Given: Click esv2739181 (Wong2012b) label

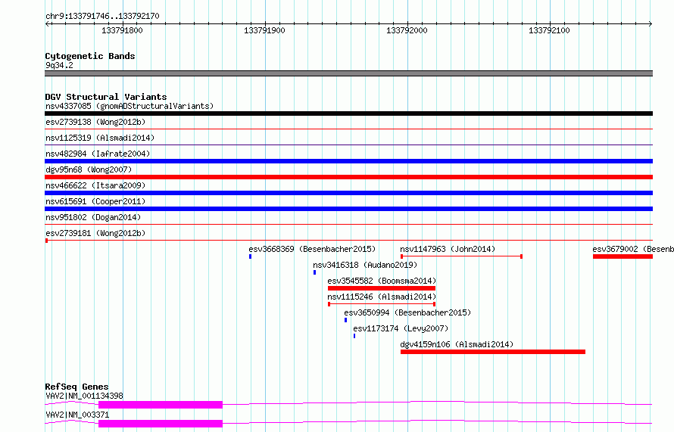Looking at the screenshot, I should (95, 233).
